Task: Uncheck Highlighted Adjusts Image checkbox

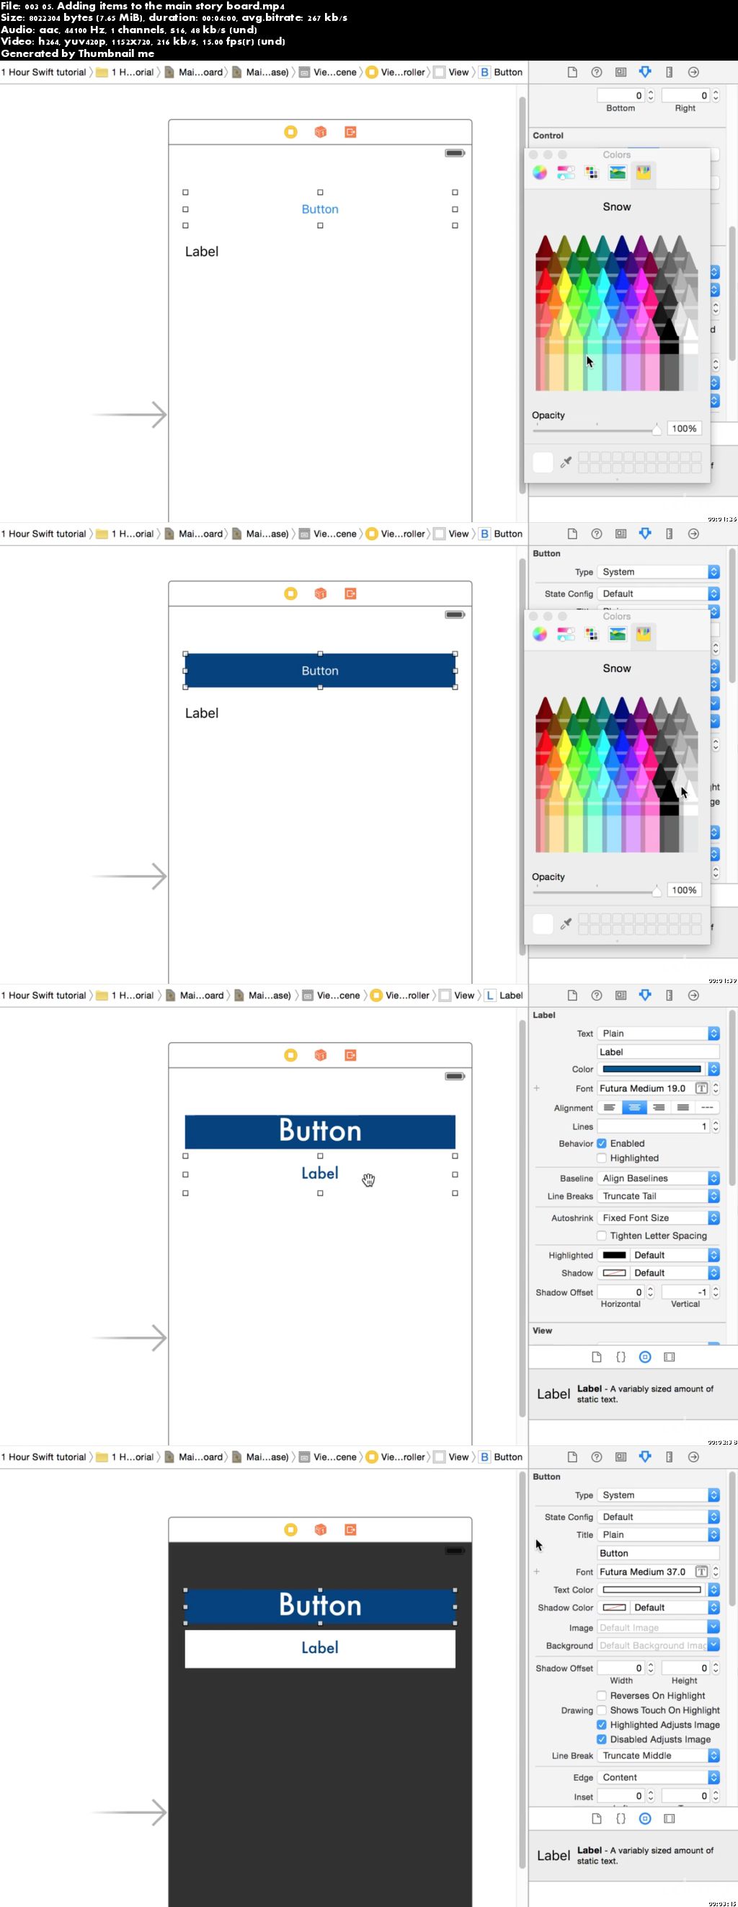Action: coord(602,1724)
